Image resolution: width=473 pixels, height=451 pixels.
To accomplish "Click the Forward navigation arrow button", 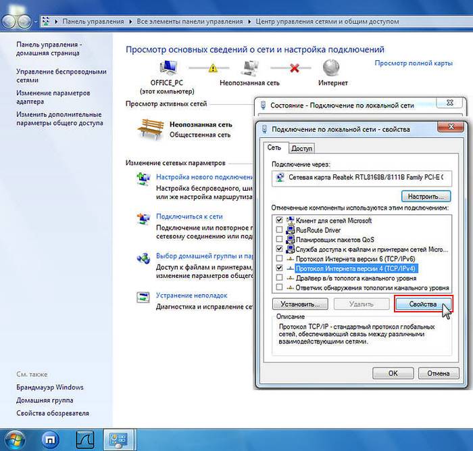I will [24, 22].
